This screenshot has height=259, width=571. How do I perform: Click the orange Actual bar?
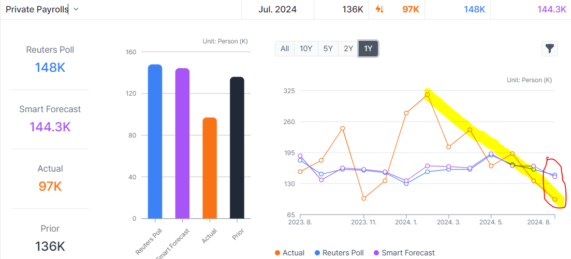[x=210, y=168]
